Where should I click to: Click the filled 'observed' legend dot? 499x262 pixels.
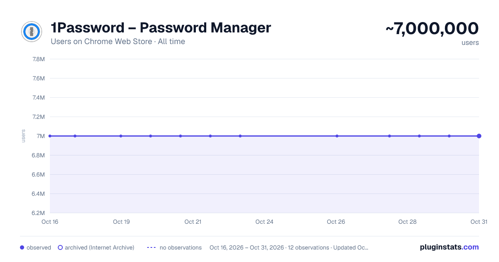22,247
